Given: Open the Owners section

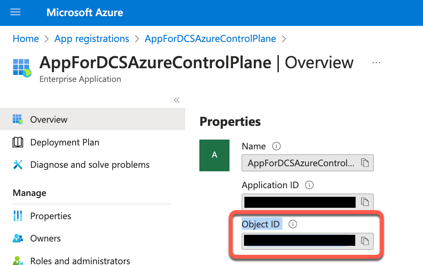Looking at the screenshot, I should pyautogui.click(x=45, y=238).
